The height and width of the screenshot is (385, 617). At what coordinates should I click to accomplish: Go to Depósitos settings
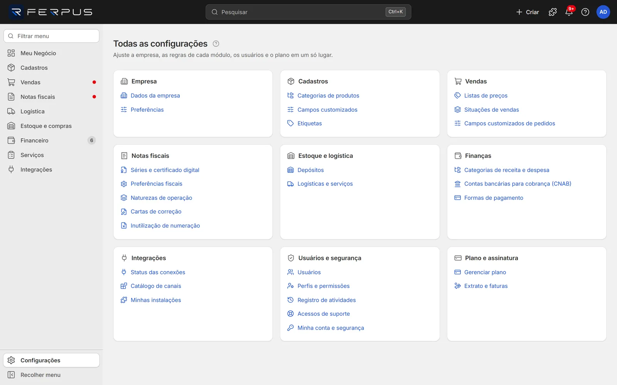310,170
